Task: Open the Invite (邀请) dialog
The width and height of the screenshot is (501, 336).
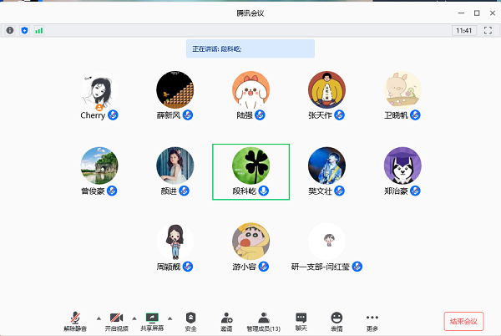Action: 227,321
